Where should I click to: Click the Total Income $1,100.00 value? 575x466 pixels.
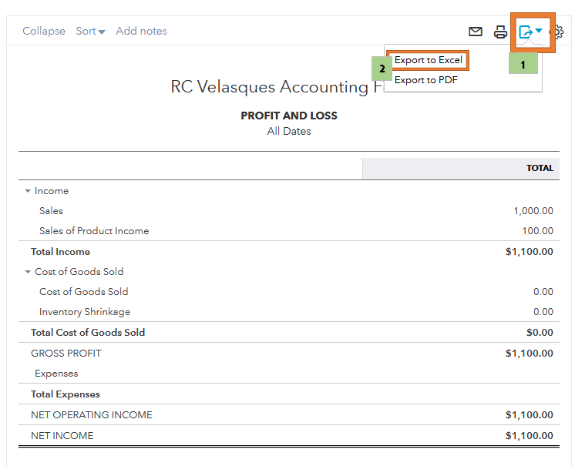[529, 252]
